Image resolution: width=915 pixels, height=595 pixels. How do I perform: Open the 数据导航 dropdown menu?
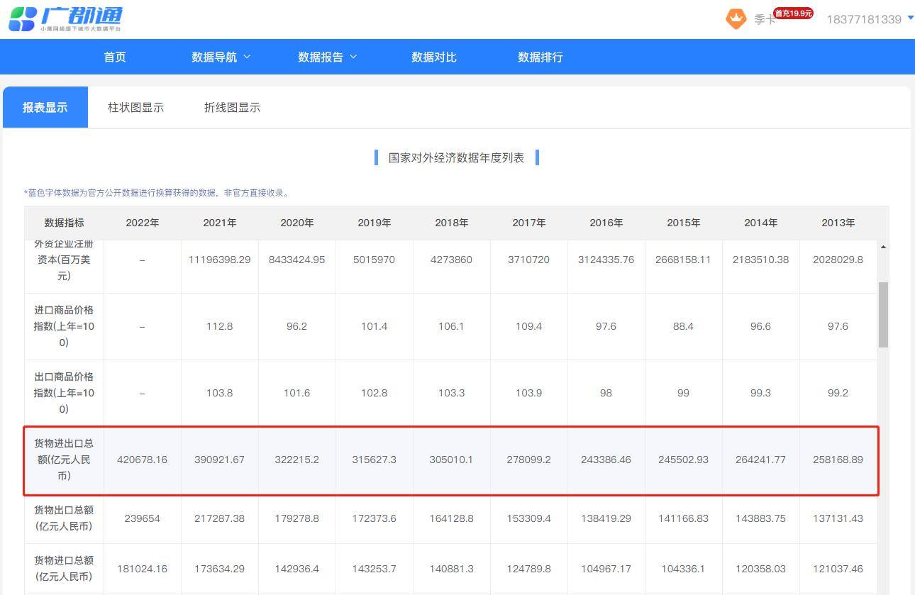click(221, 57)
